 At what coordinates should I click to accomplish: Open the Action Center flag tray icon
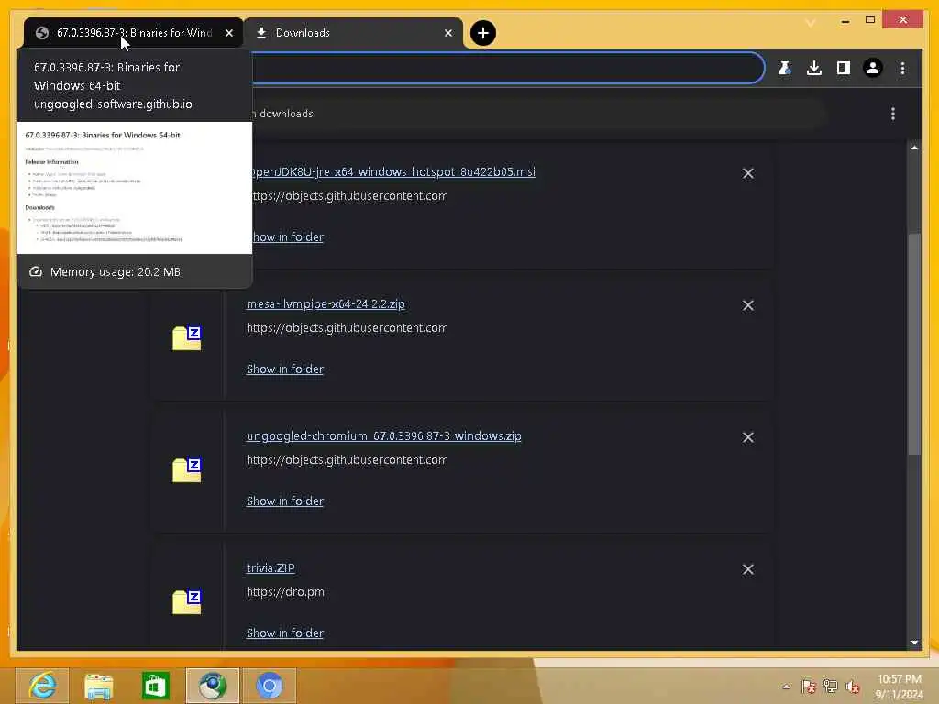[809, 687]
